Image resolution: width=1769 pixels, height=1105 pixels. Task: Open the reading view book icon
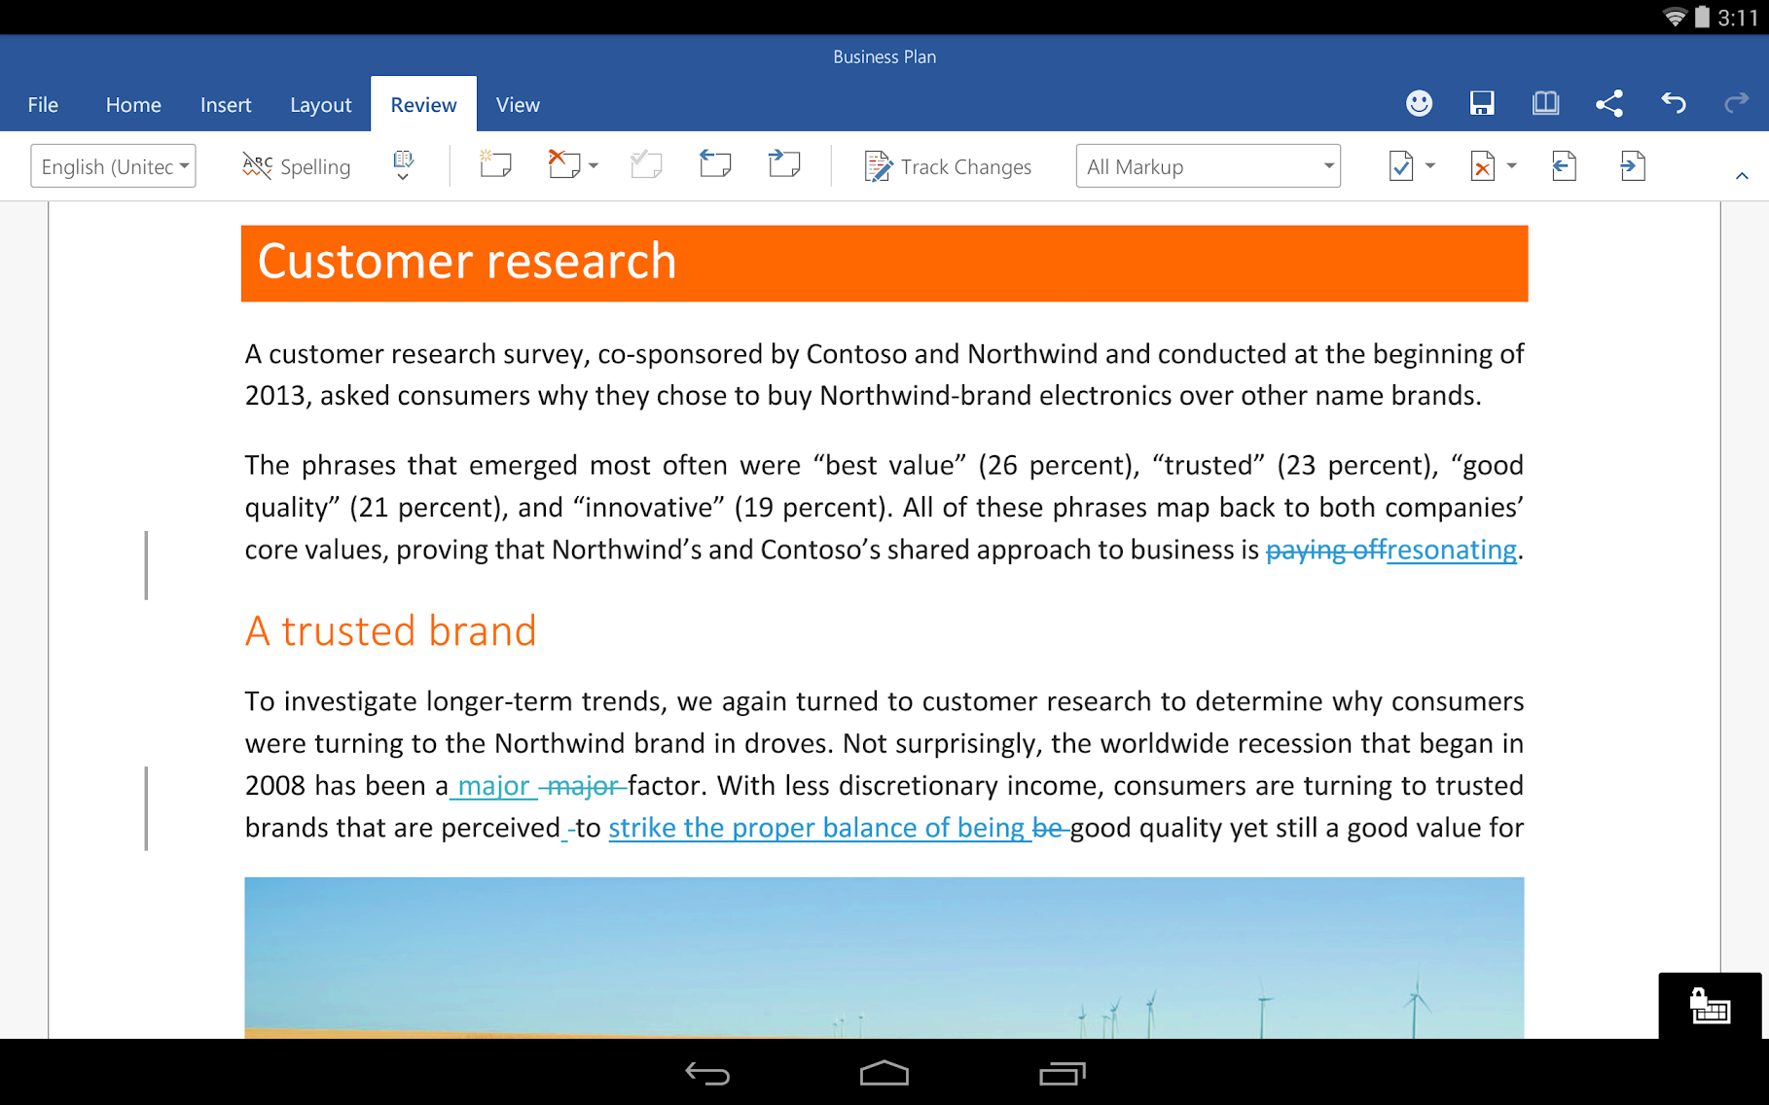click(x=1545, y=103)
